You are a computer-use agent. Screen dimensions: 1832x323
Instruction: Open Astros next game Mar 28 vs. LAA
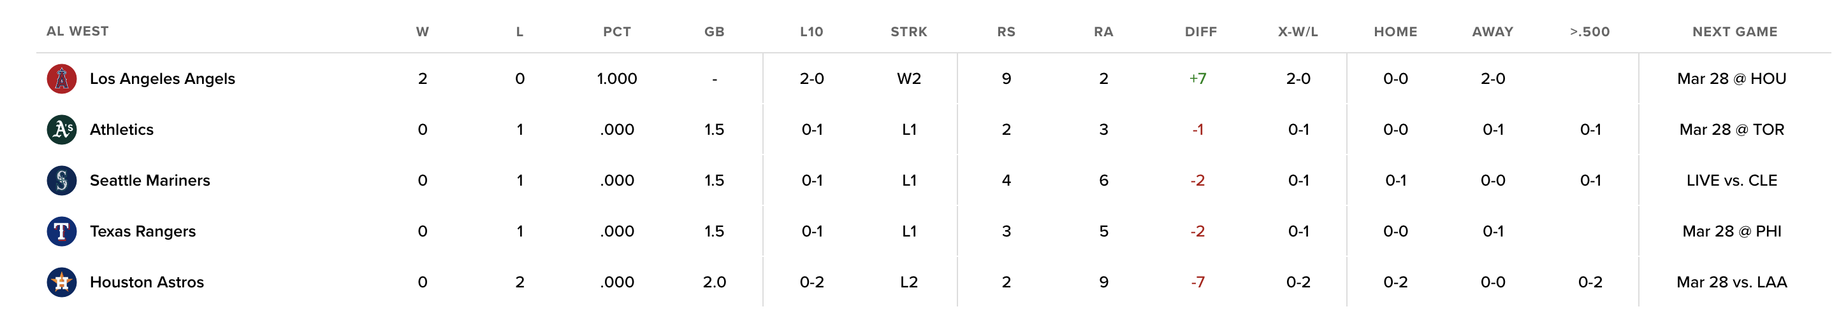click(x=1732, y=282)
